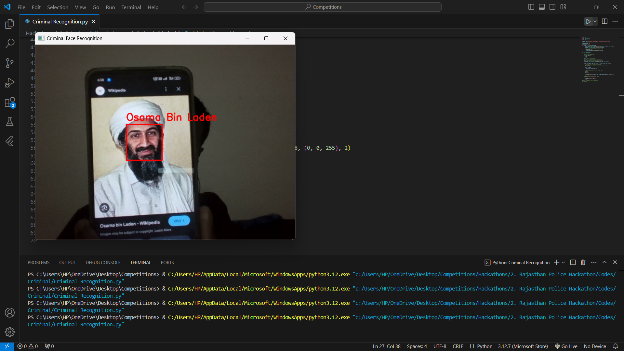Open the Manage gear icon
The image size is (624, 351).
pyautogui.click(x=10, y=332)
